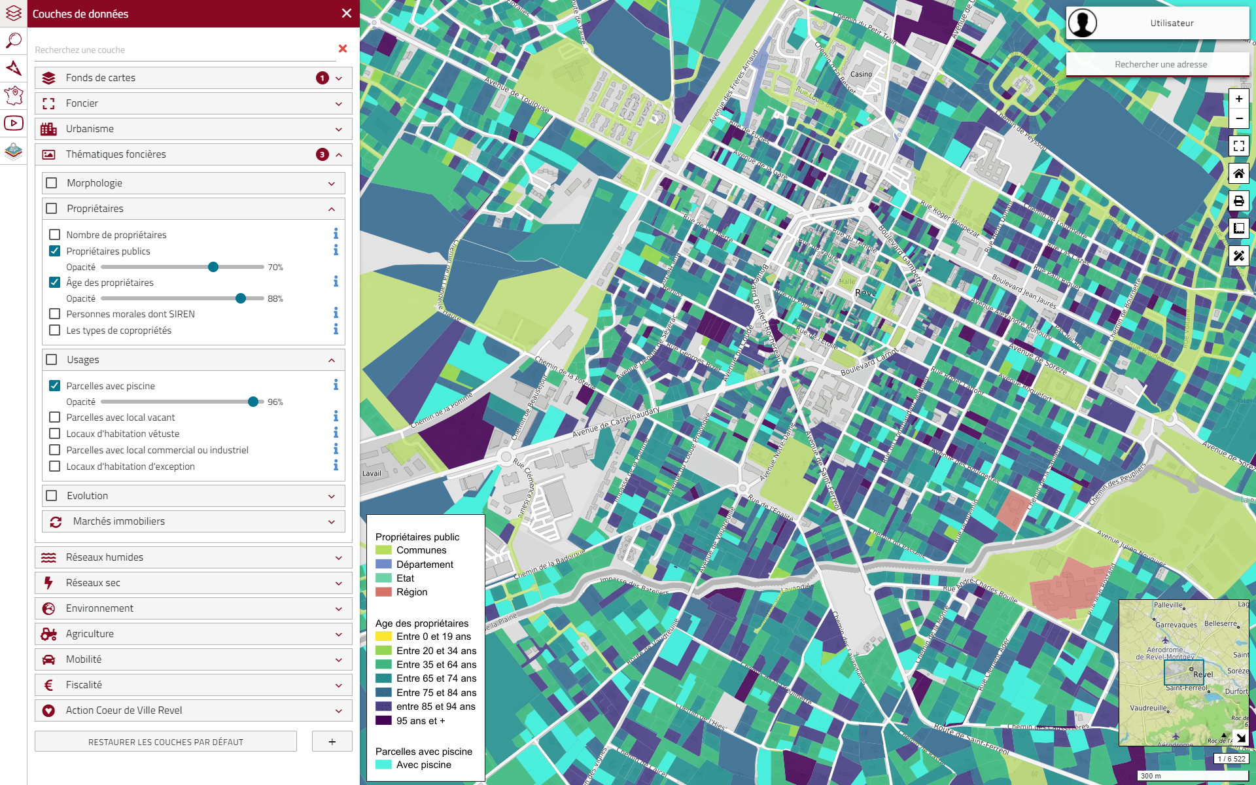Screen dimensions: 1256x785
Task: Adjust Propriétaires publics opacity slider handle
Action: 213,267
